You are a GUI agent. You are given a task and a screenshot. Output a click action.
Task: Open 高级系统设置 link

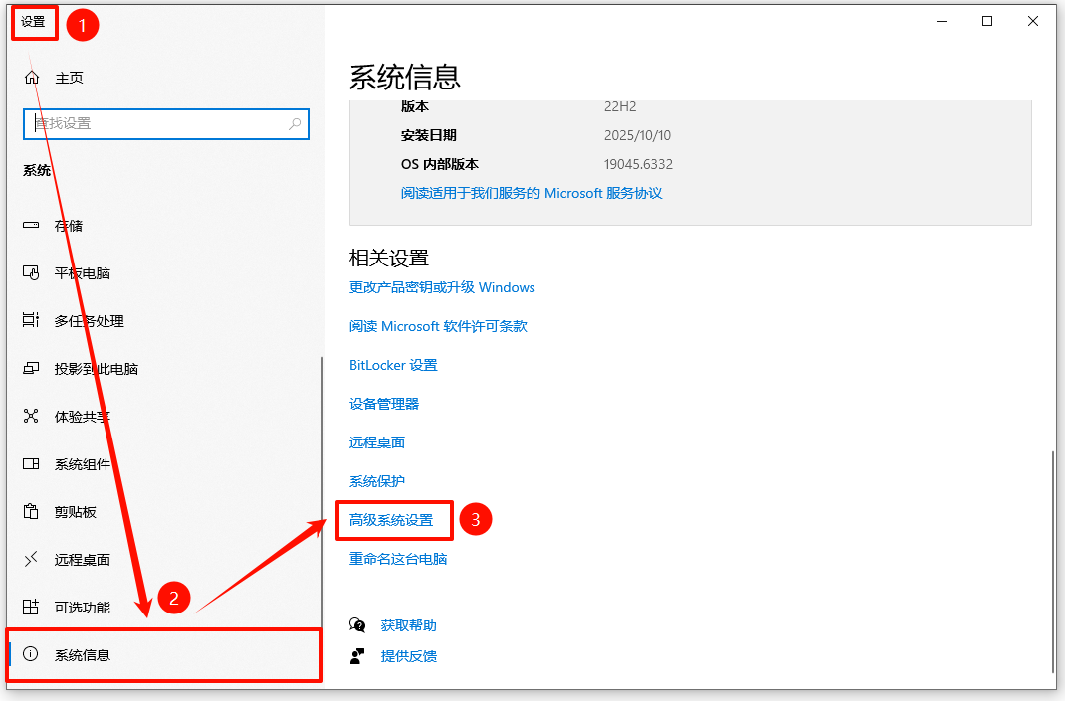[x=393, y=519]
